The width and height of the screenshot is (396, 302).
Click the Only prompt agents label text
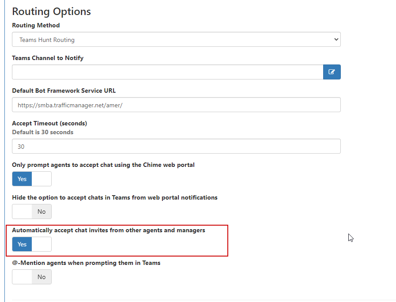pyautogui.click(x=103, y=165)
